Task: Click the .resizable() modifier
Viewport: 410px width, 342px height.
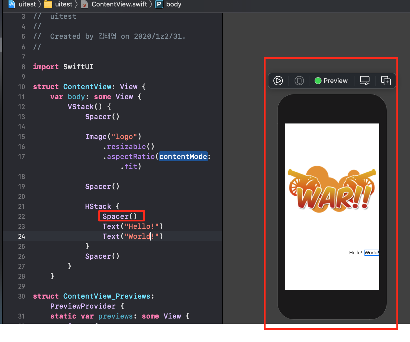Action: click(x=129, y=147)
